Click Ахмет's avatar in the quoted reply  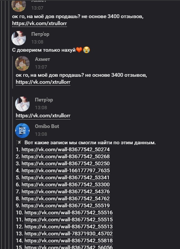pos(22,63)
